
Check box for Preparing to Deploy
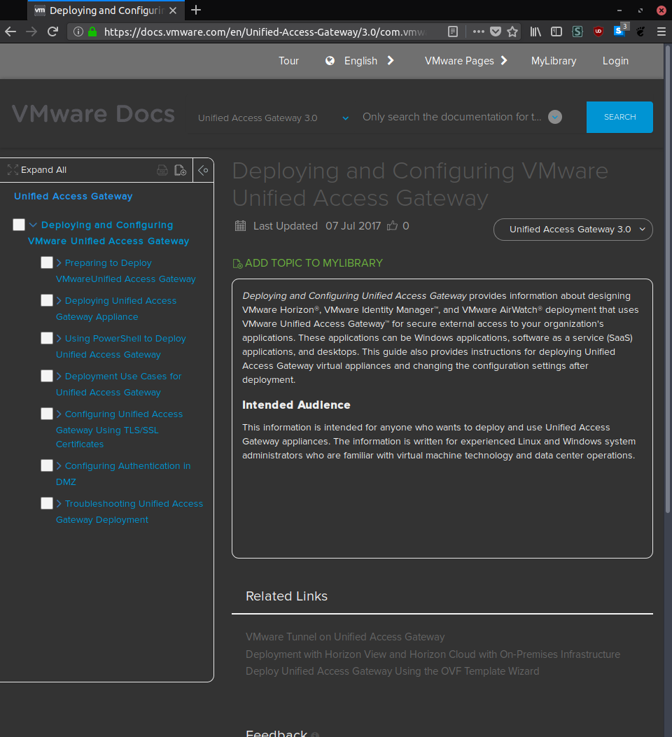click(46, 262)
